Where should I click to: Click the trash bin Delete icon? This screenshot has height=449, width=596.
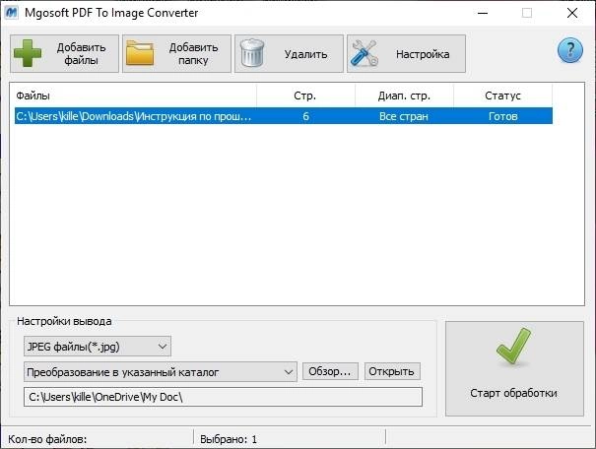coord(251,53)
